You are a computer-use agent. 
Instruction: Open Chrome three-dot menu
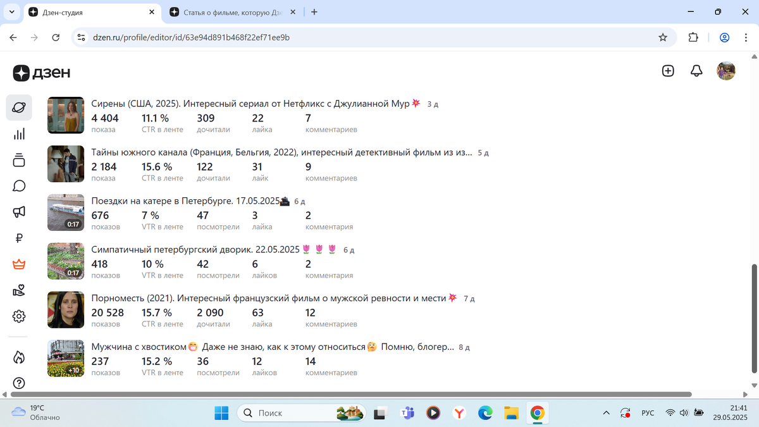click(746, 37)
